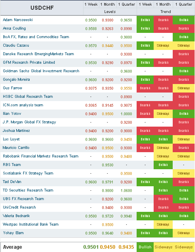Click GFM Research's 1 Quarter level 0.8970

126,62
